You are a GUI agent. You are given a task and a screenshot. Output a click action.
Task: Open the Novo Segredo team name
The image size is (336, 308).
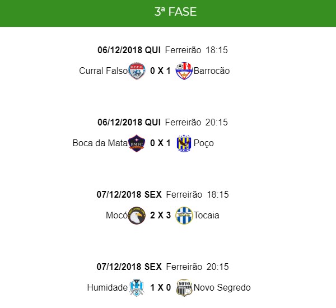[x=222, y=287]
